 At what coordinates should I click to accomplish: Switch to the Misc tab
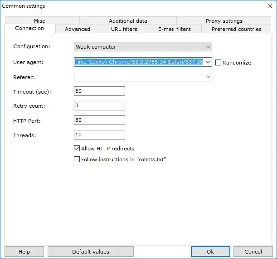click(x=42, y=21)
